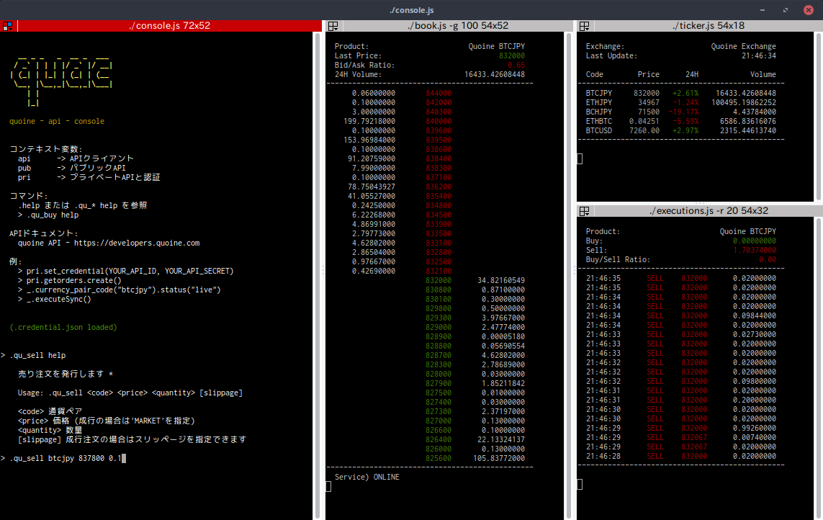Click the cursor box below Service ONLINE
This screenshot has width=823, height=520.
[x=328, y=487]
